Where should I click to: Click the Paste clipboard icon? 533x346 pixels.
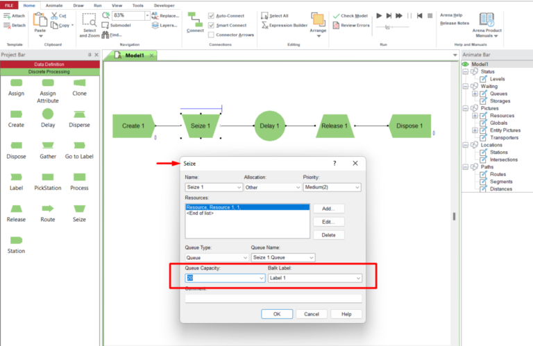click(40, 19)
